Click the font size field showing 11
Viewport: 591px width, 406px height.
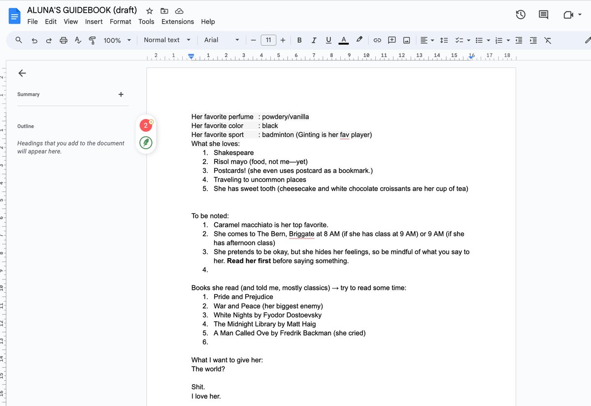click(x=268, y=40)
